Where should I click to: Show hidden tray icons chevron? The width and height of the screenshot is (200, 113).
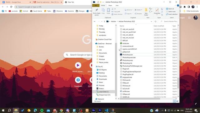[x=162, y=110]
